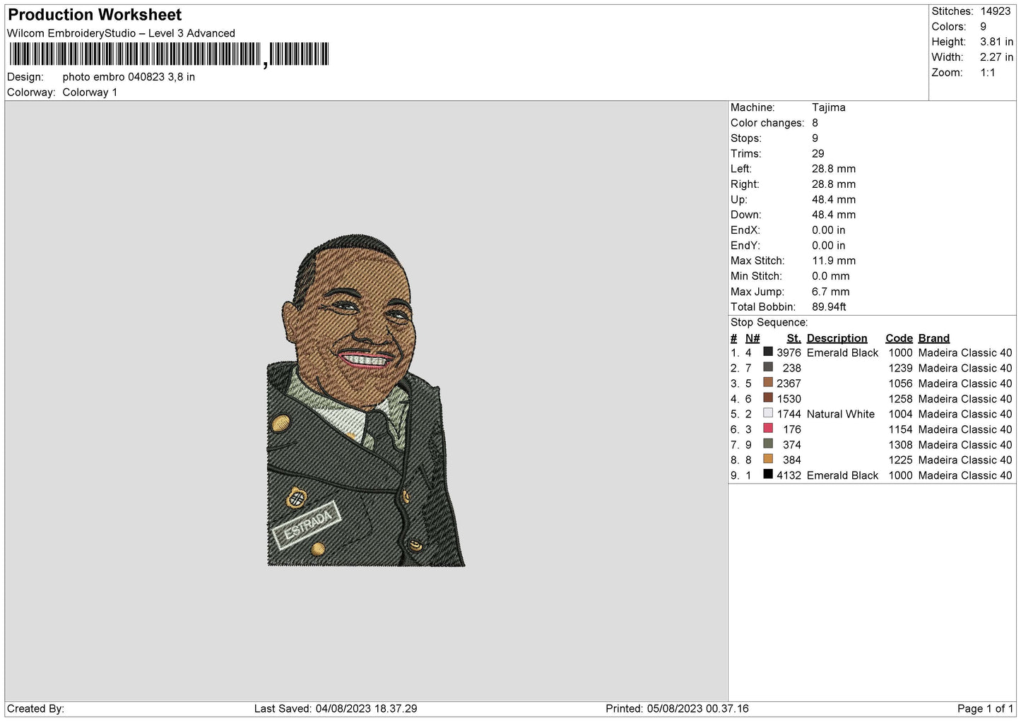This screenshot has width=1021, height=721.
Task: Click stitches count '14923'
Action: pos(996,11)
